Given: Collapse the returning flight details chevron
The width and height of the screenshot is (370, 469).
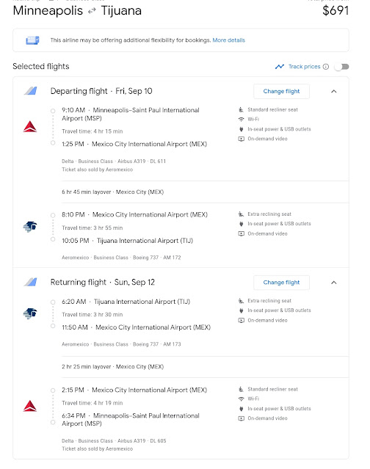Looking at the screenshot, I should click(334, 283).
